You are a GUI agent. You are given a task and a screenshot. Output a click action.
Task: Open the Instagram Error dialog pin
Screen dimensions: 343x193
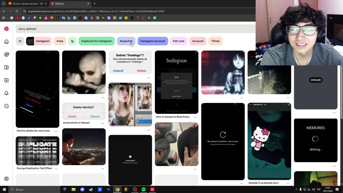(177, 82)
